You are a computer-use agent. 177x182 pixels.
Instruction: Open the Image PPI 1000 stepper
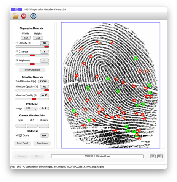[31, 108]
